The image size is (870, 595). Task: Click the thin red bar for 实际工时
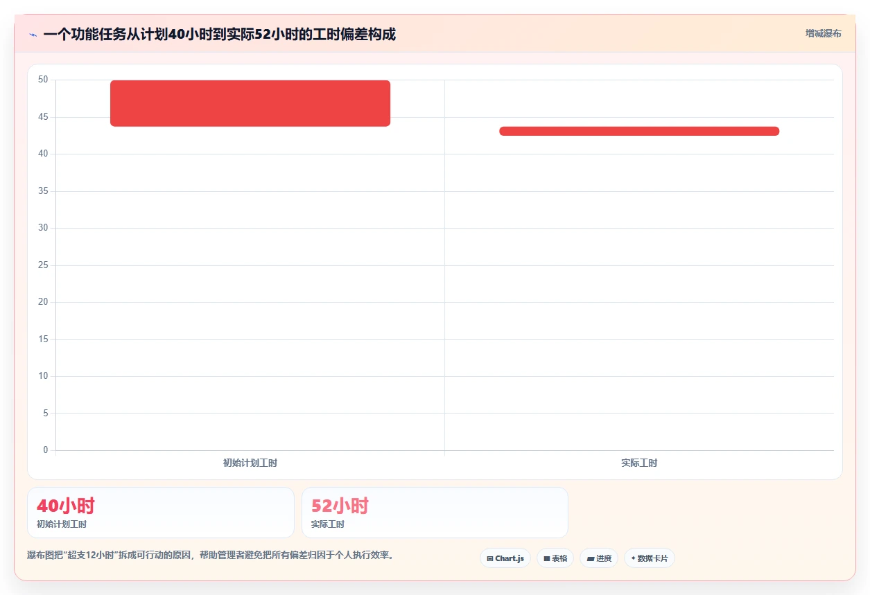pyautogui.click(x=639, y=131)
